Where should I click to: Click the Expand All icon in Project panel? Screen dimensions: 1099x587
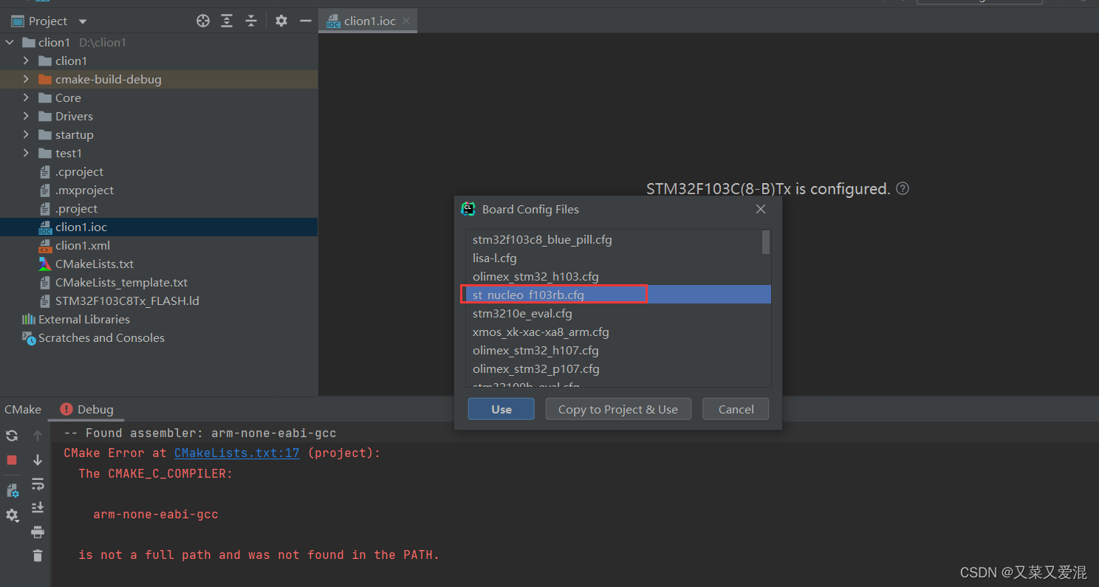coord(227,21)
